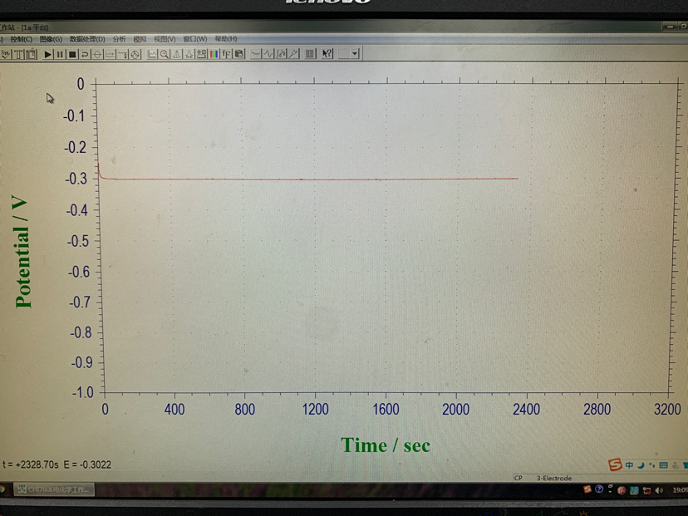Open the 数据处理(D) menu
The image size is (688, 516).
(86, 39)
